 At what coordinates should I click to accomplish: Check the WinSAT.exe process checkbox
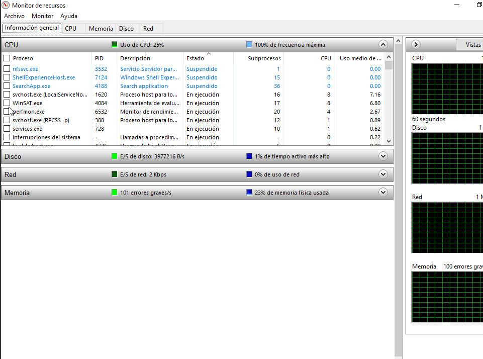[7, 103]
